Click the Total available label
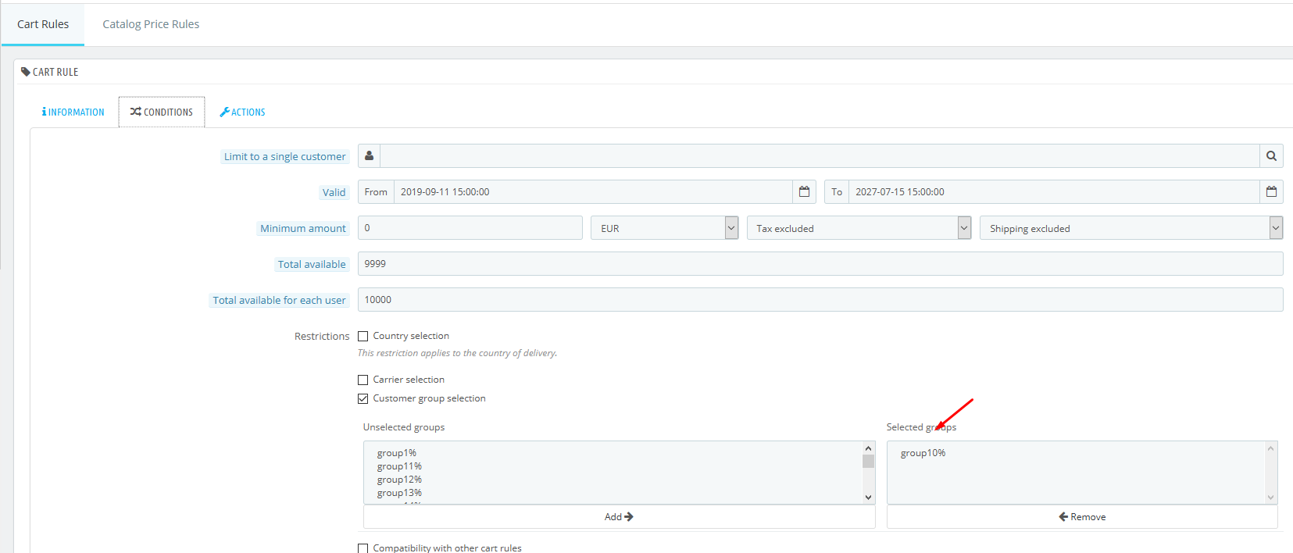The height and width of the screenshot is (553, 1293). pyautogui.click(x=312, y=265)
